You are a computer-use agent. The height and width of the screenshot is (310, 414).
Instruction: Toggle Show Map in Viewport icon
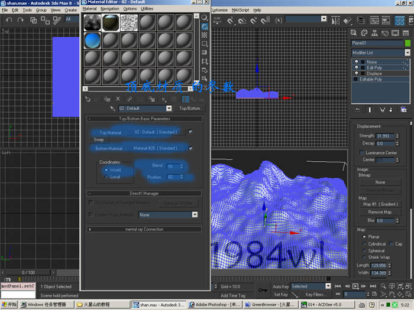click(x=174, y=99)
